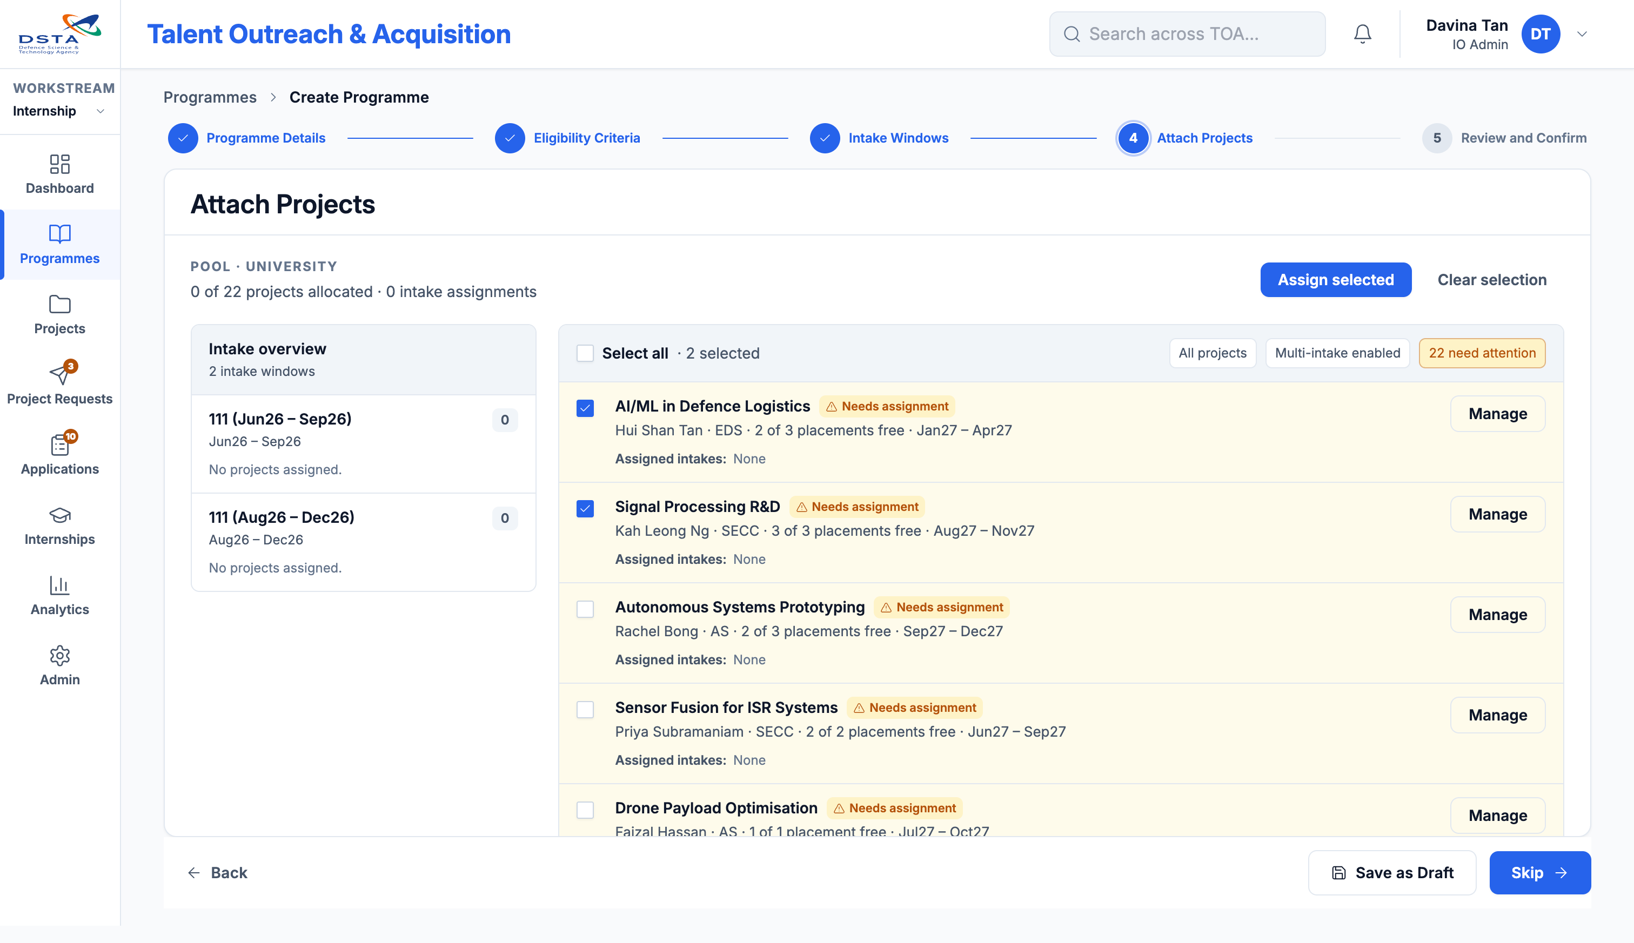Click warning icon on AI/ML in Defence Logistics
Viewport: 1634px width, 943px height.
[831, 407]
